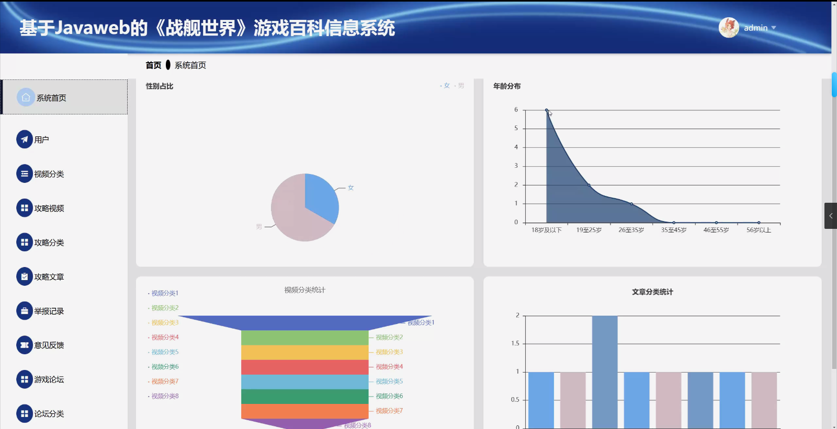
Task: Open the 用户 menu item
Action: [x=64, y=140]
